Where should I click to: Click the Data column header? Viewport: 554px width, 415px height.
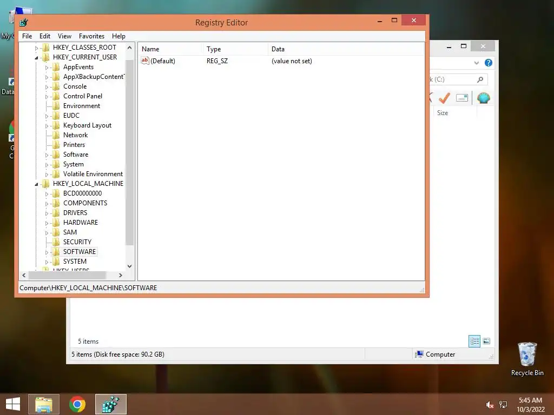[346, 49]
